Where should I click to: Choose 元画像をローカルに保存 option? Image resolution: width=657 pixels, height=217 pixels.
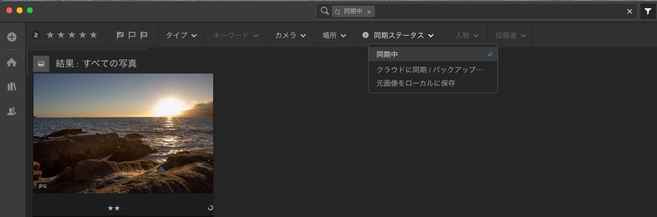coord(433,83)
